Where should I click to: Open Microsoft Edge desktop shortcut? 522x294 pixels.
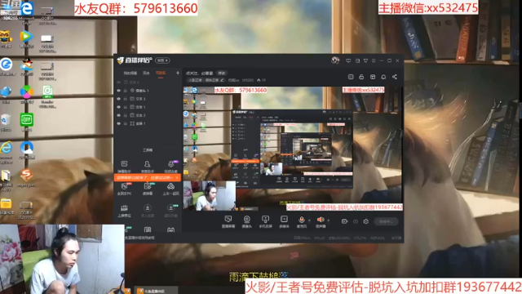tap(27, 11)
